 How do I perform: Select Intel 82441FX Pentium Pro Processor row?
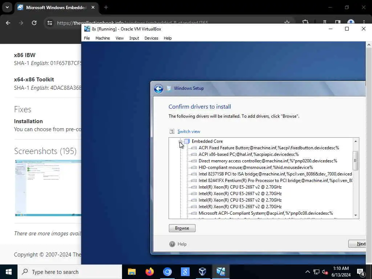point(275,180)
